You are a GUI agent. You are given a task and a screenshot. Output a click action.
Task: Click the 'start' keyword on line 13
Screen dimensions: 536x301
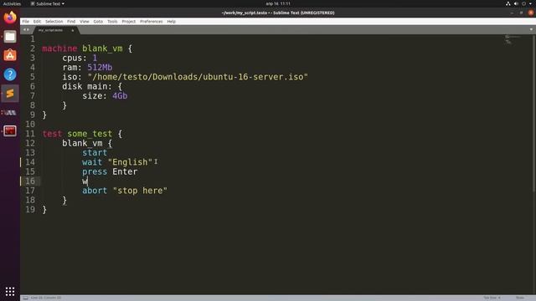[x=95, y=152]
